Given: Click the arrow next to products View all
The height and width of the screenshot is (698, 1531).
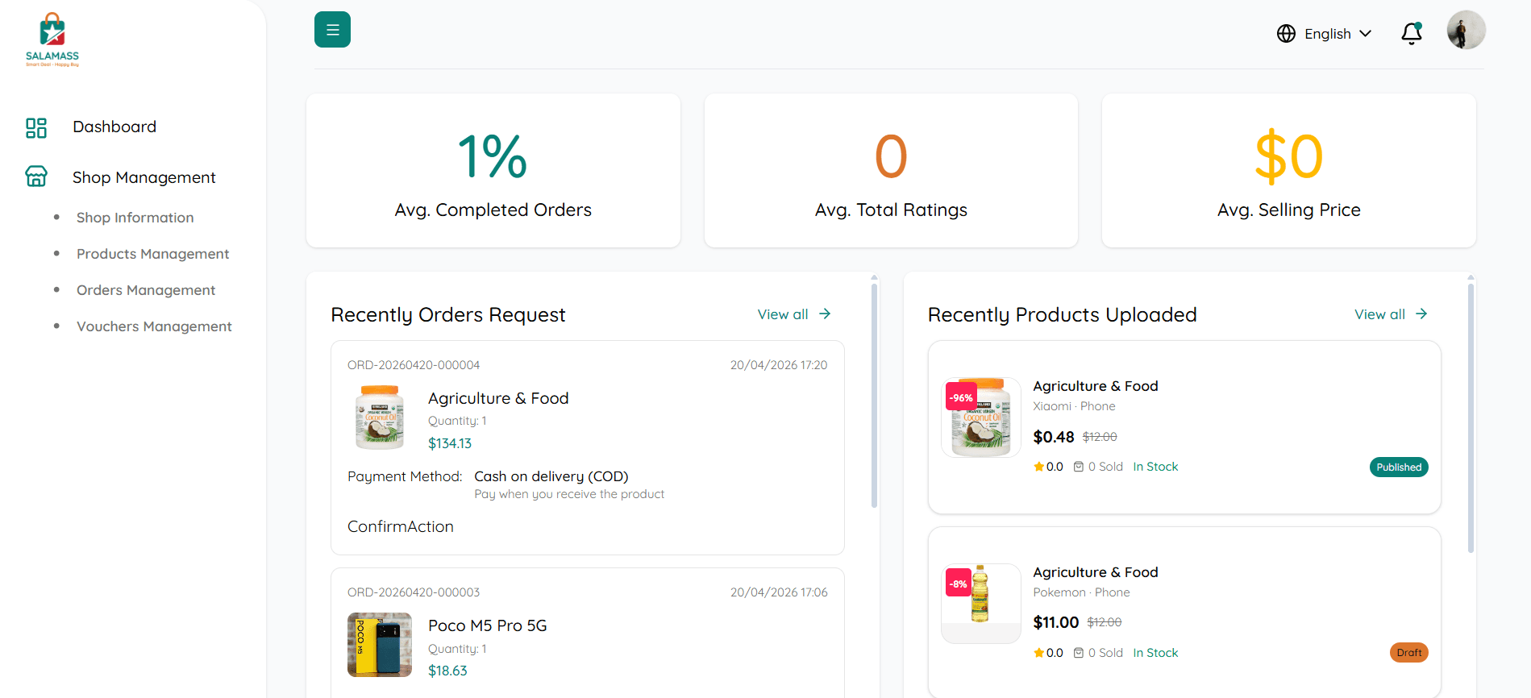Looking at the screenshot, I should point(1421,314).
